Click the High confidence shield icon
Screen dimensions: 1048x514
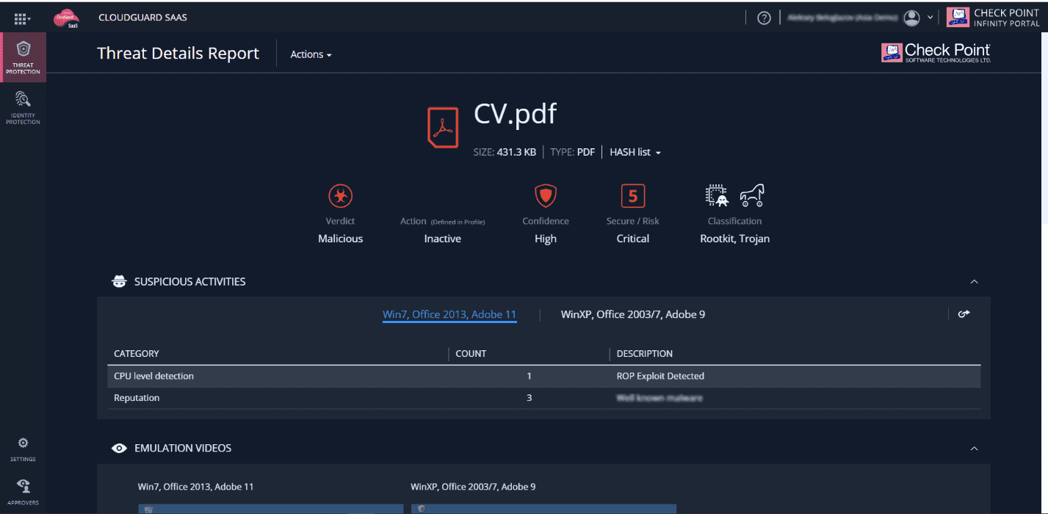pyautogui.click(x=545, y=196)
